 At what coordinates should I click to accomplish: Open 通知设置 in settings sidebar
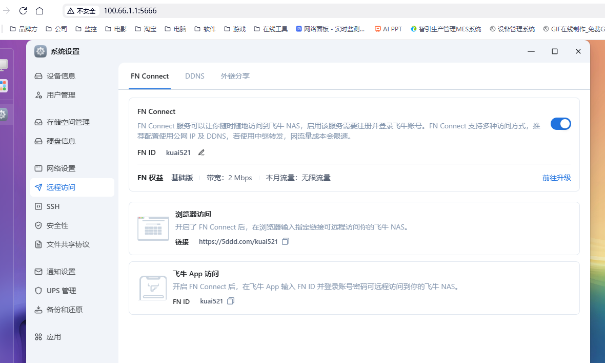(72, 272)
